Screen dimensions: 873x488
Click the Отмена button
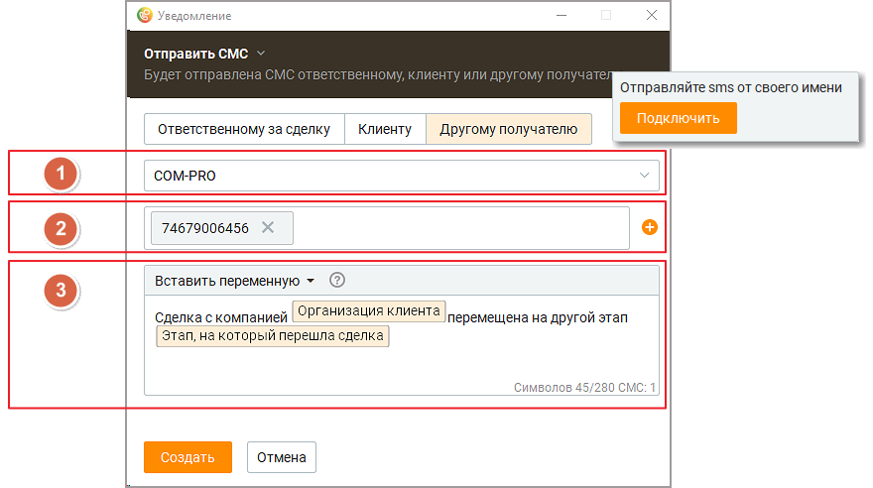pos(281,457)
